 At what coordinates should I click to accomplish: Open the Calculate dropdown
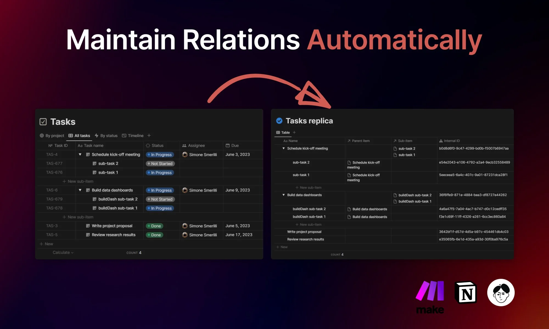(63, 253)
